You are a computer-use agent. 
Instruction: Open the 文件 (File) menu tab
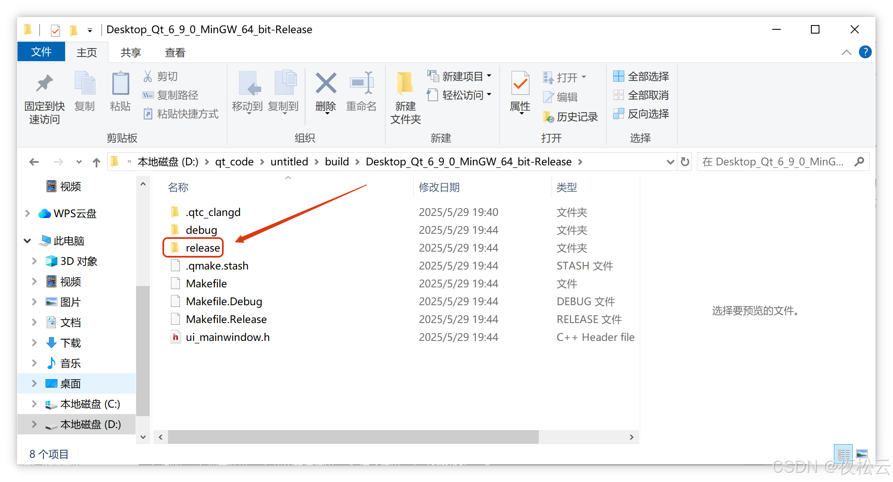tap(41, 52)
